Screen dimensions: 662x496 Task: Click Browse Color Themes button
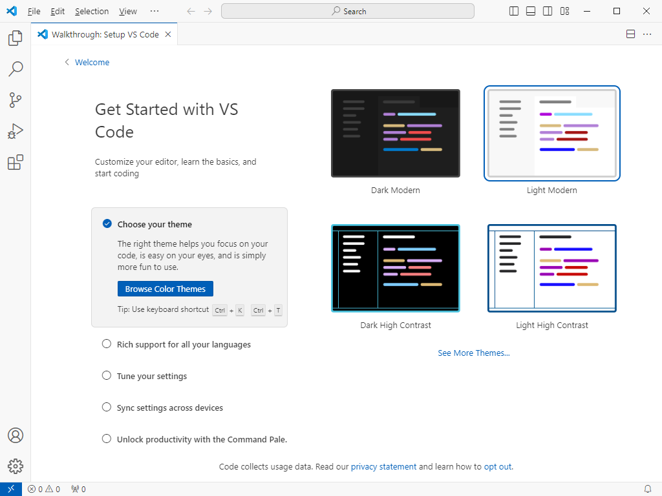coord(165,289)
